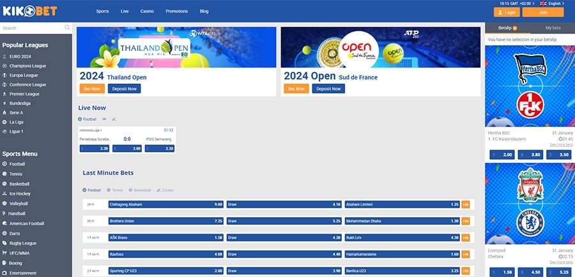The image size is (575, 277).
Task: Click the American Football icon
Action: pyautogui.click(x=4, y=224)
